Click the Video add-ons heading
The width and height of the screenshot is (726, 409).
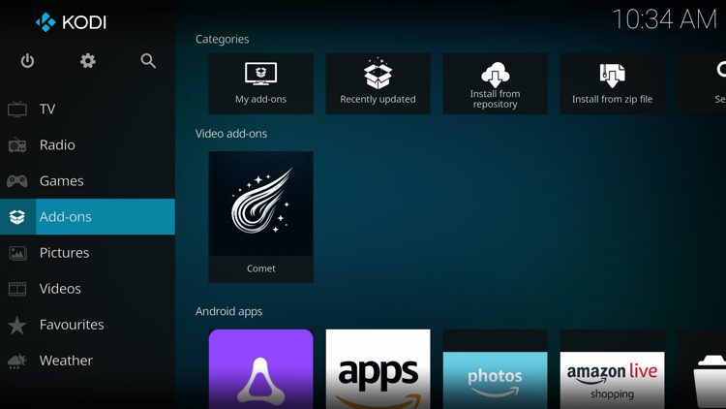click(x=231, y=134)
